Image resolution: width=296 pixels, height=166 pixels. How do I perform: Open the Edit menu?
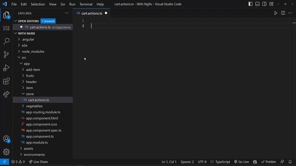click(x=24, y=4)
